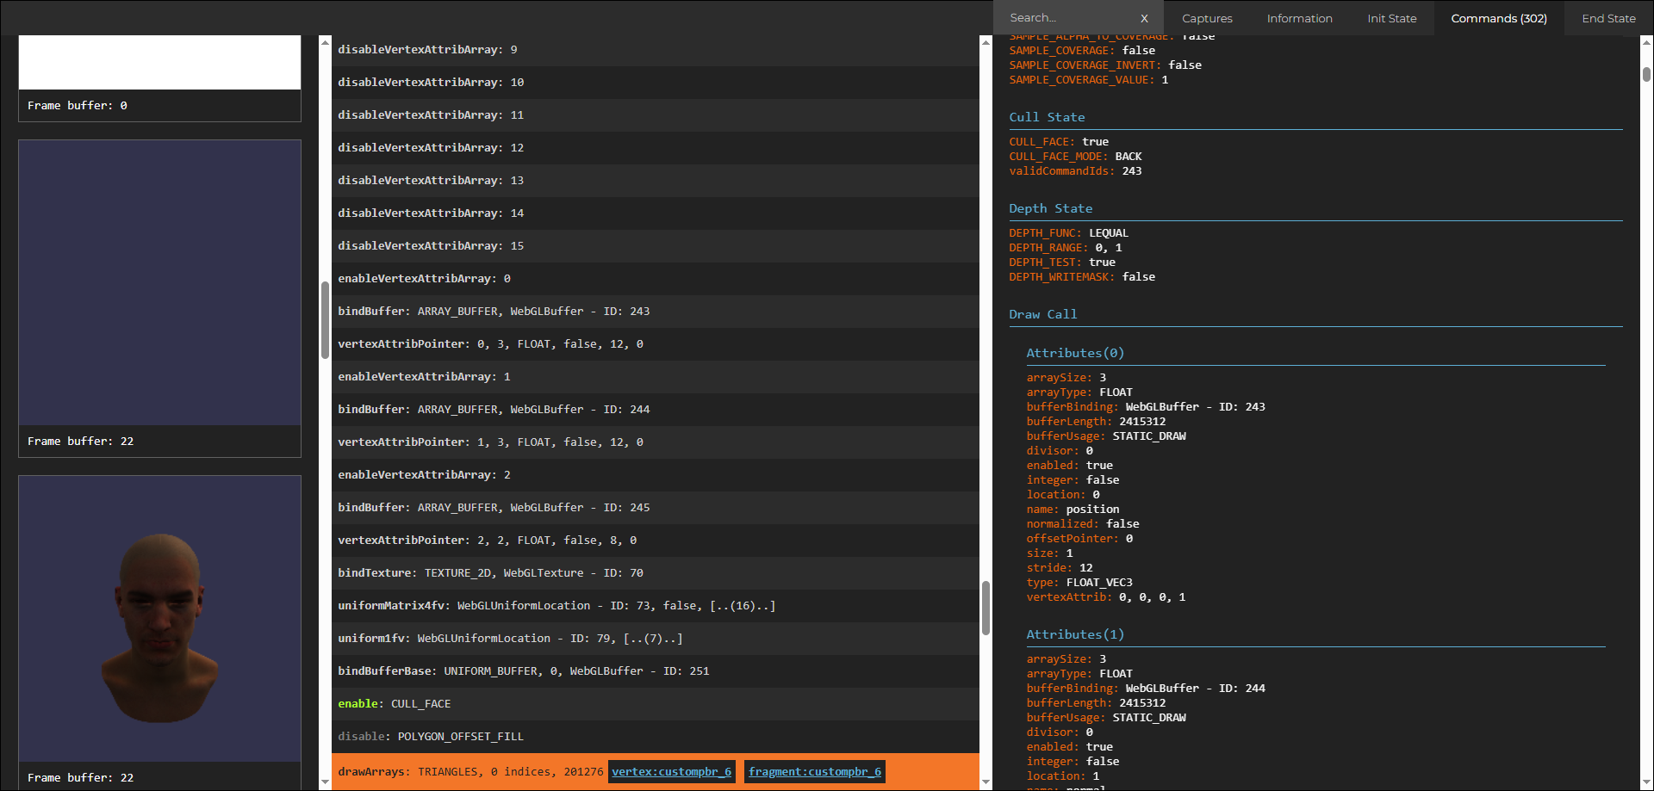The image size is (1654, 791).
Task: Switch to the Information tab
Action: (x=1299, y=18)
